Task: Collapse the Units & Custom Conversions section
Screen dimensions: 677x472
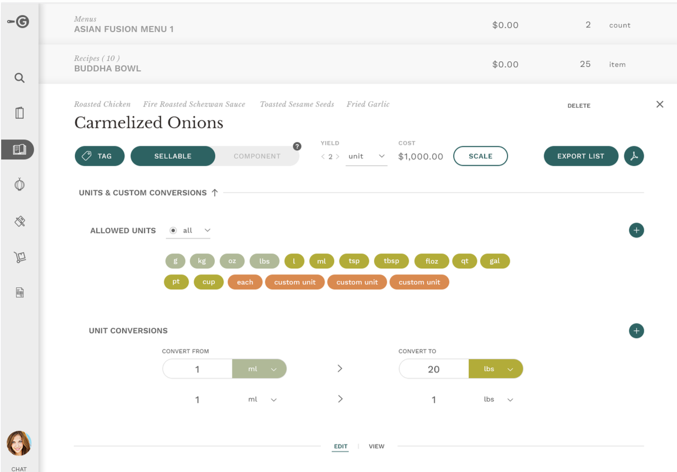Action: pyautogui.click(x=214, y=193)
